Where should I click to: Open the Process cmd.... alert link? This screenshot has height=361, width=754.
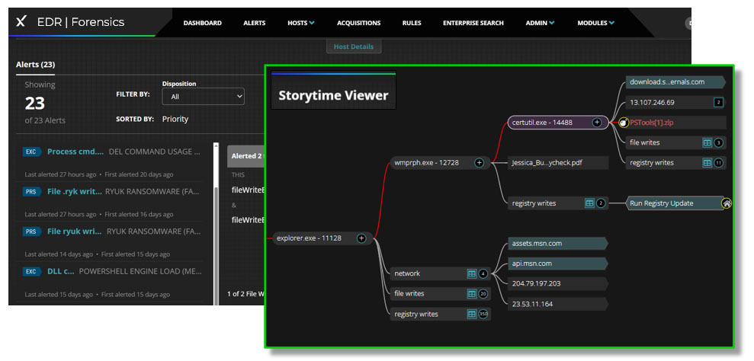75,152
